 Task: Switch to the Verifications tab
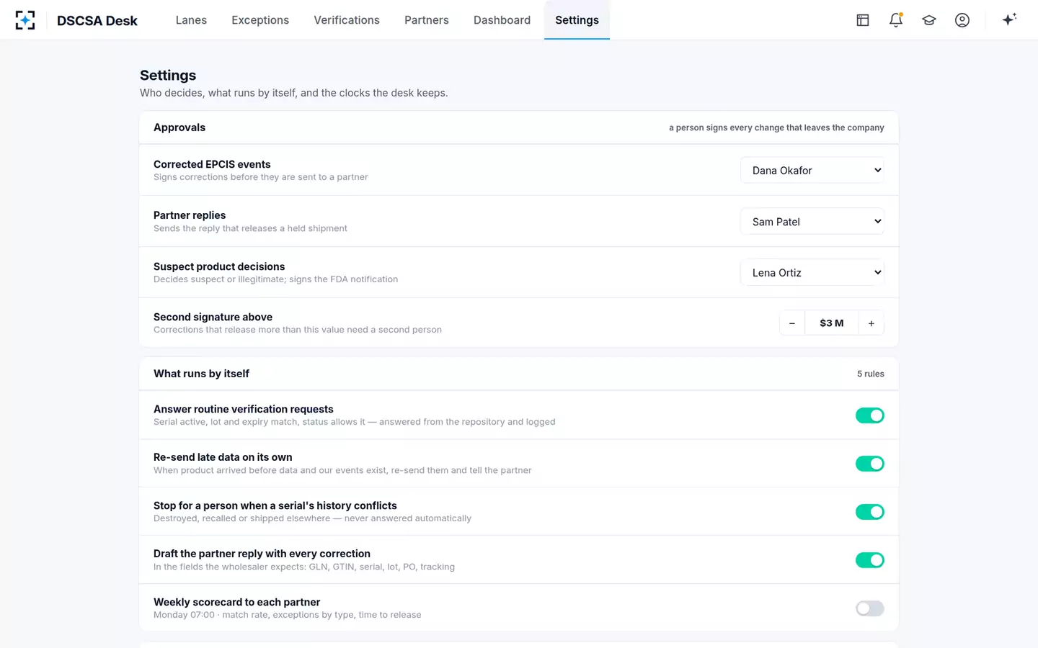click(347, 20)
